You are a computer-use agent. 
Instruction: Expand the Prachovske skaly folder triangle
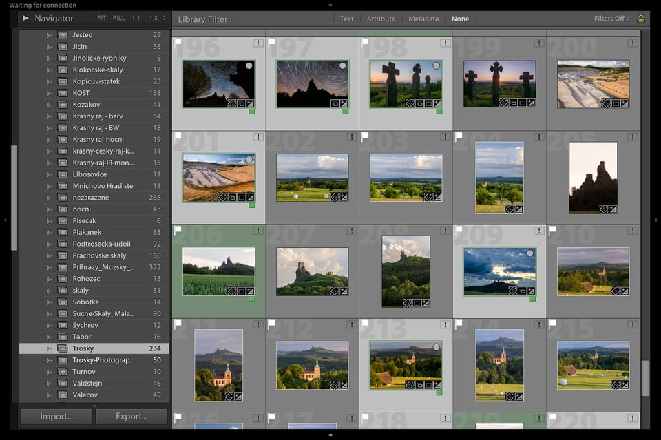(x=49, y=256)
